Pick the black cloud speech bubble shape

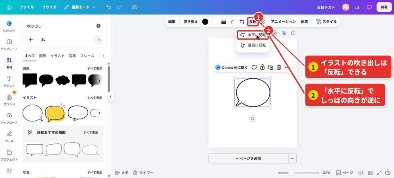pyautogui.click(x=63, y=80)
